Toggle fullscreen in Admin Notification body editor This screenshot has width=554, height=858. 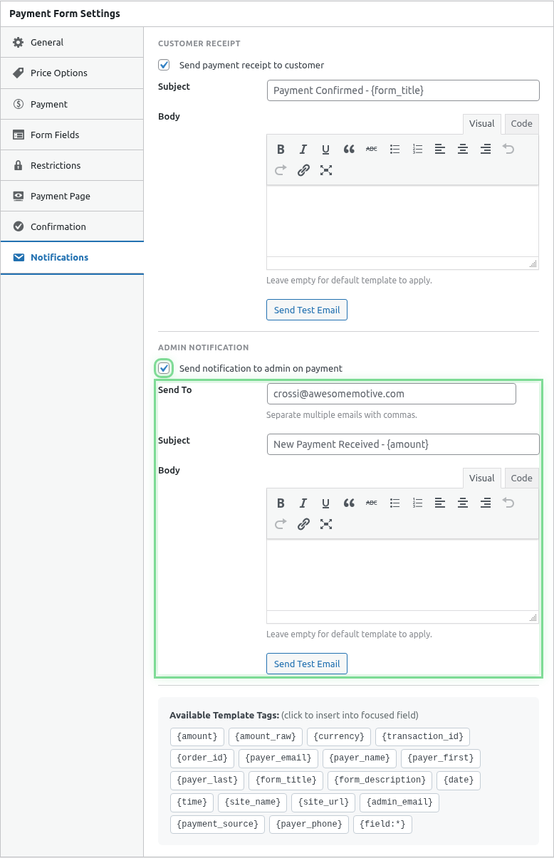326,524
